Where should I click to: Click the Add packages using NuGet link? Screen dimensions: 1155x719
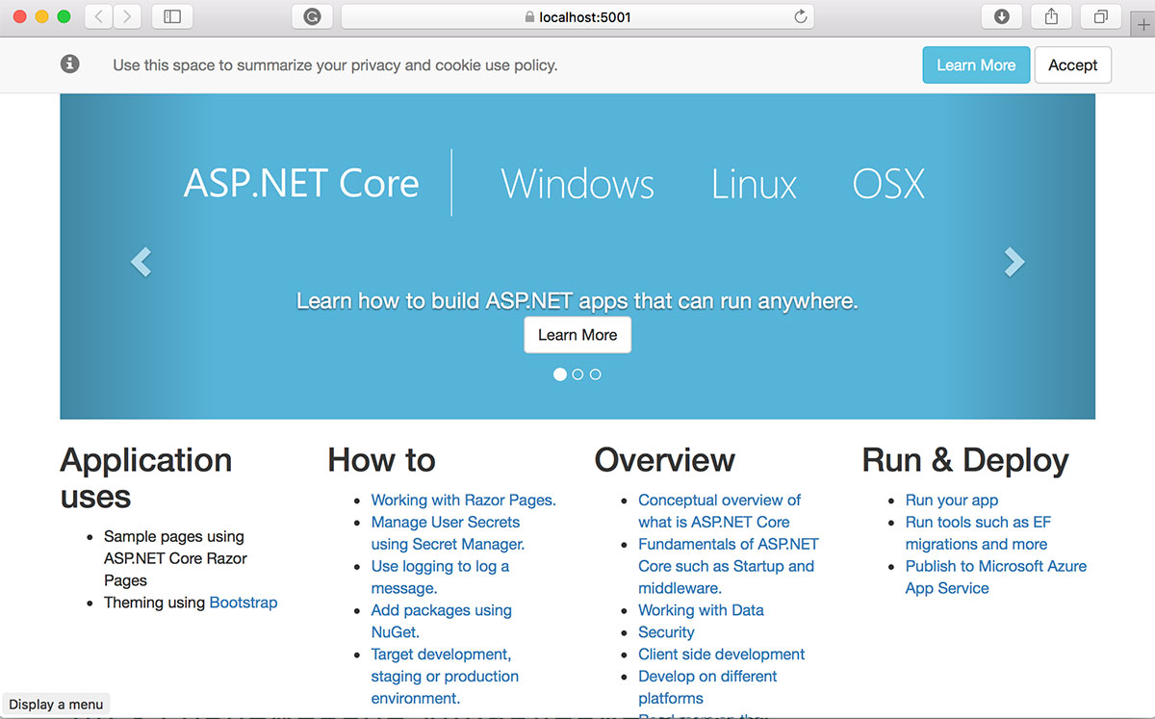tap(442, 622)
